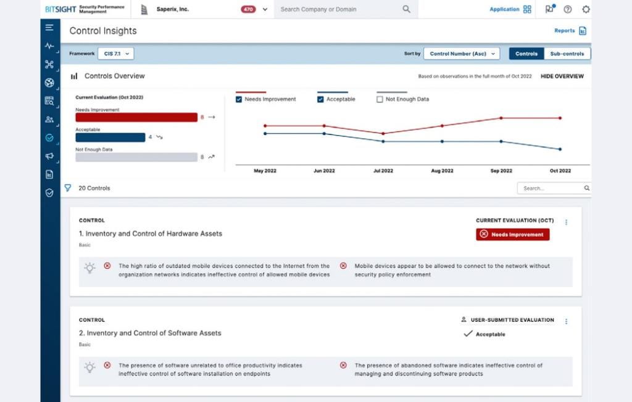The height and width of the screenshot is (402, 632).
Task: Select the globe icon in the left sidebar
Action: click(x=50, y=83)
